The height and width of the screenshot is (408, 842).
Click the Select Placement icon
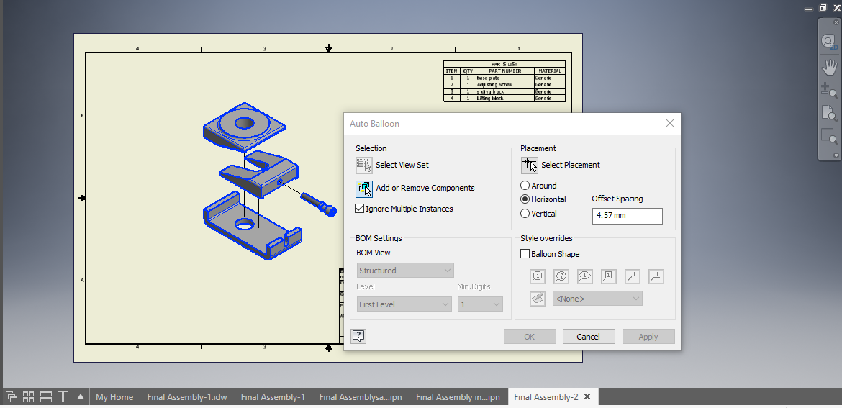530,166
